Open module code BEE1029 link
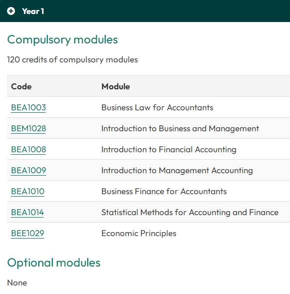The image size is (290, 294). click(27, 234)
